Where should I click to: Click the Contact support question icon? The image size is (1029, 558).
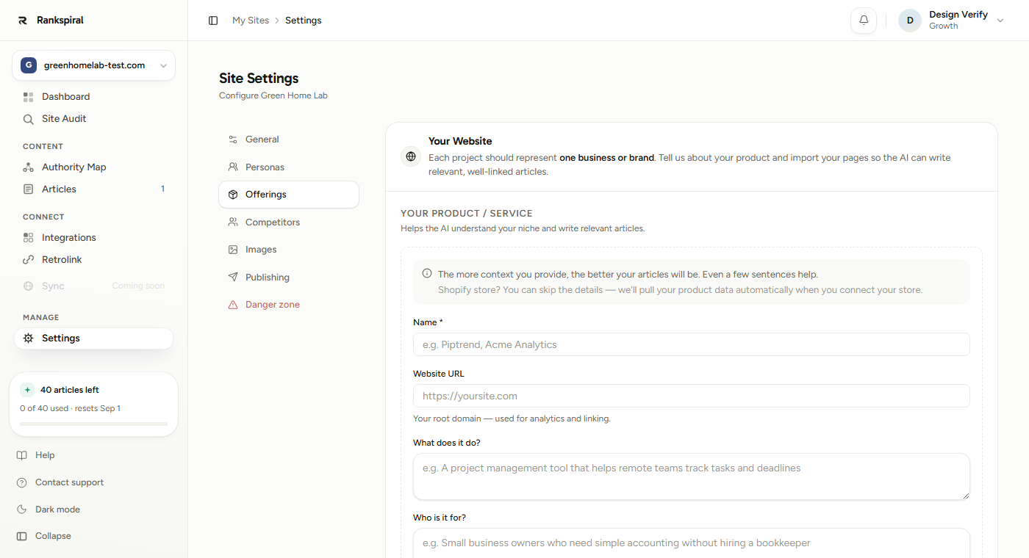click(22, 482)
